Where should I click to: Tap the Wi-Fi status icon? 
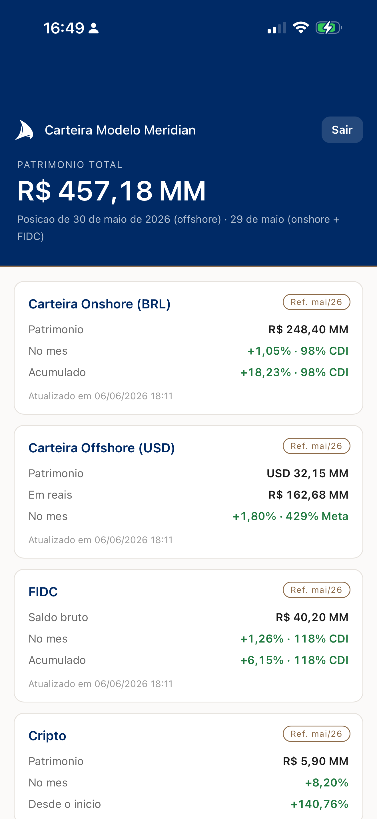pyautogui.click(x=301, y=28)
